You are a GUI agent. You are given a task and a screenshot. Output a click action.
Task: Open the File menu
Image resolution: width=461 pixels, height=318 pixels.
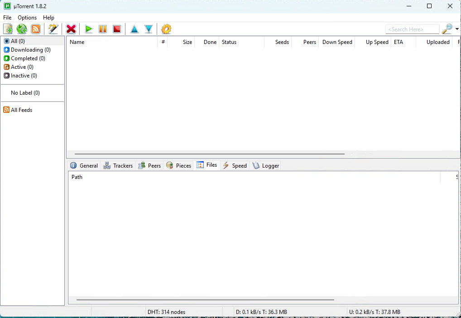click(x=7, y=18)
